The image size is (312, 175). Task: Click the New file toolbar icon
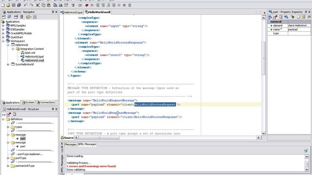[3, 5]
